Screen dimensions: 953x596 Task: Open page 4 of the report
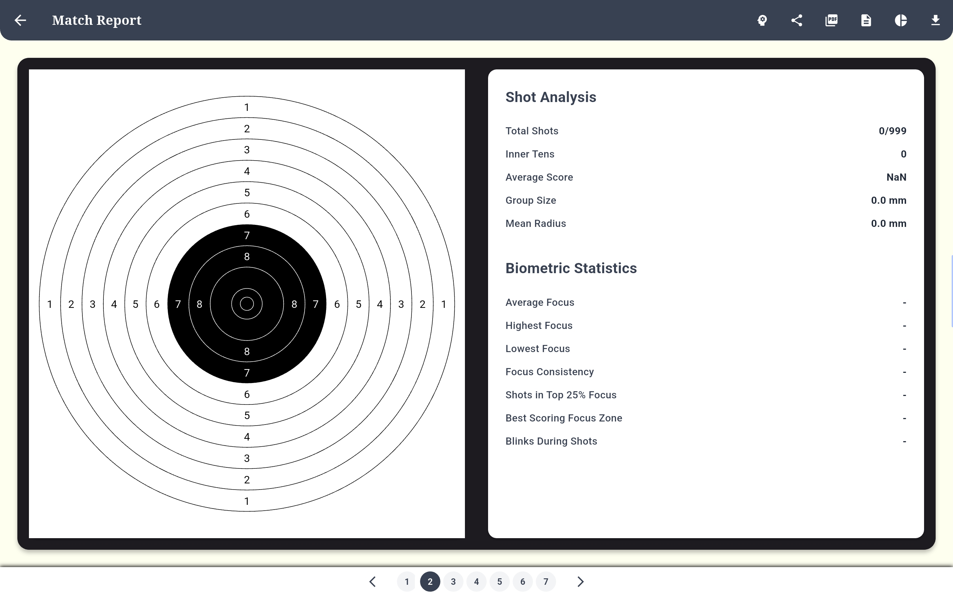(476, 581)
